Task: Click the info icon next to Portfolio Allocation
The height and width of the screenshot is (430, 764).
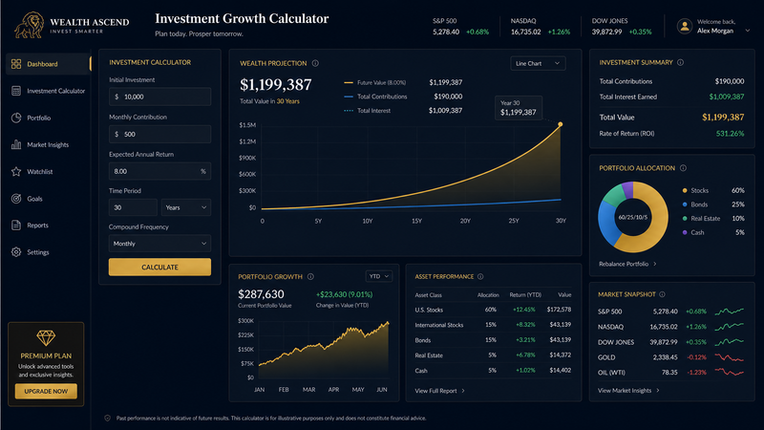Action: coord(683,168)
